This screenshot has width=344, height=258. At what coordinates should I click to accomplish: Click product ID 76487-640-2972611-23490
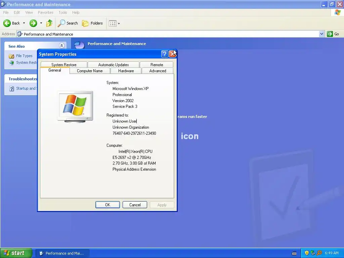(134, 133)
